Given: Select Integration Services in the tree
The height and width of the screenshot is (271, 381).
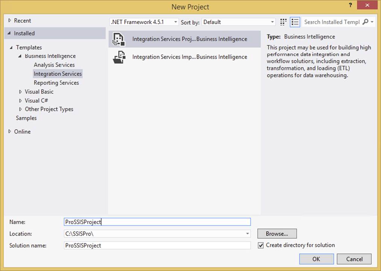Looking at the screenshot, I should (58, 74).
